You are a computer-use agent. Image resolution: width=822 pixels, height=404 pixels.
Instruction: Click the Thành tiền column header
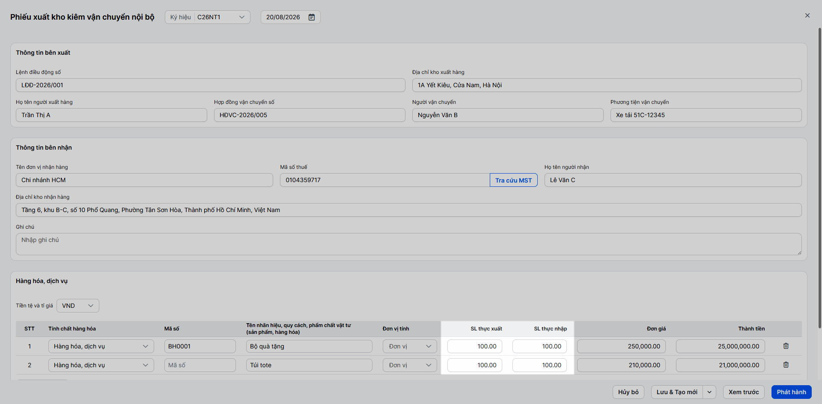click(751, 329)
